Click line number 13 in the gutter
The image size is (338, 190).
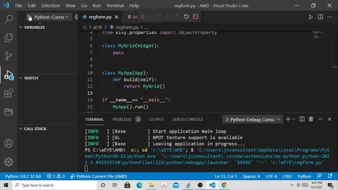tap(90, 93)
